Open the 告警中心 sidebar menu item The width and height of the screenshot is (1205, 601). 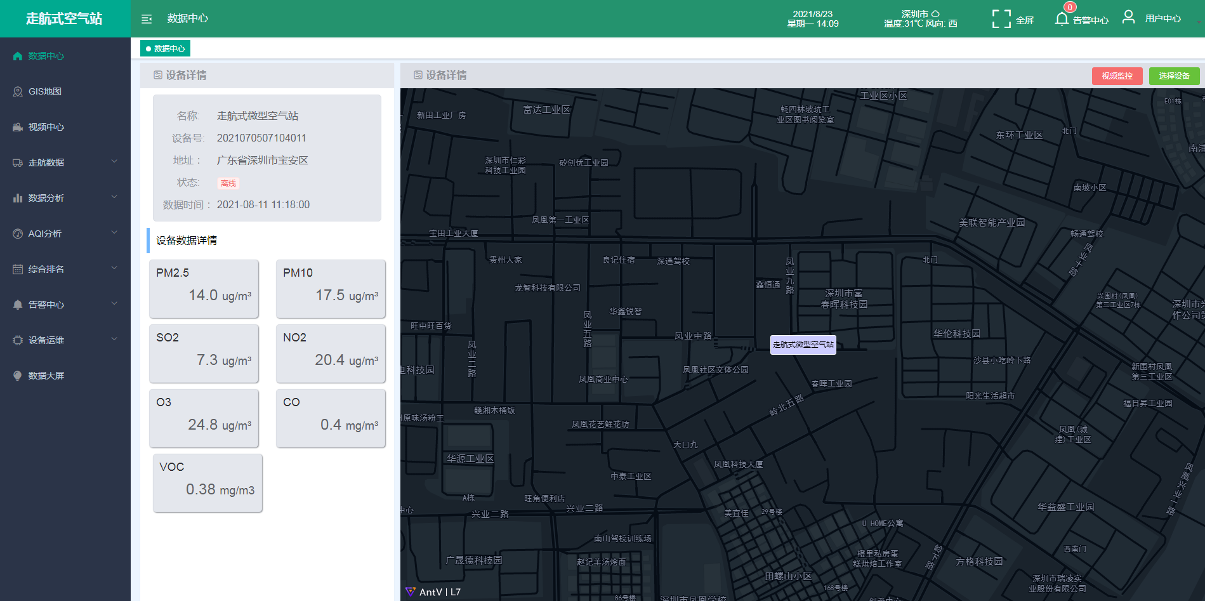(x=46, y=305)
